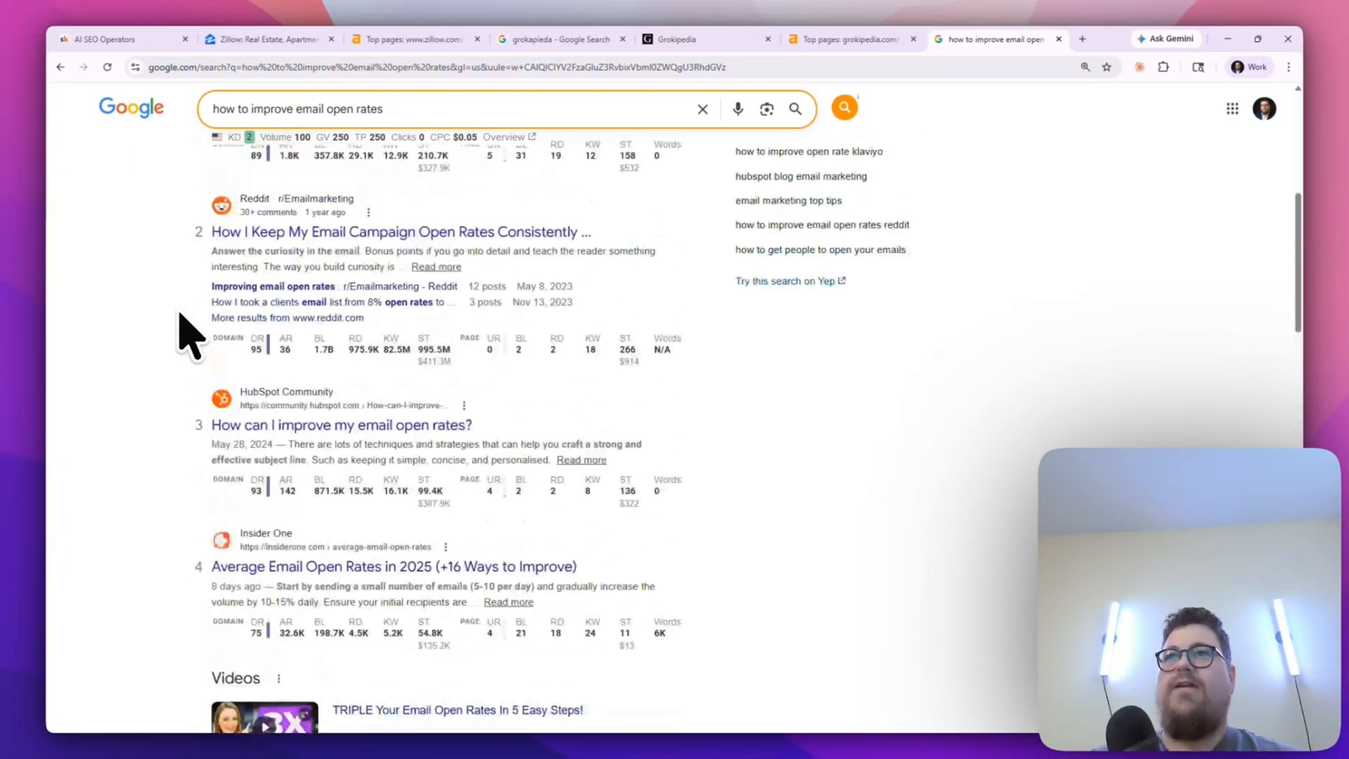Select the Zillow Real Estate tab
1349x759 pixels.
pyautogui.click(x=266, y=39)
